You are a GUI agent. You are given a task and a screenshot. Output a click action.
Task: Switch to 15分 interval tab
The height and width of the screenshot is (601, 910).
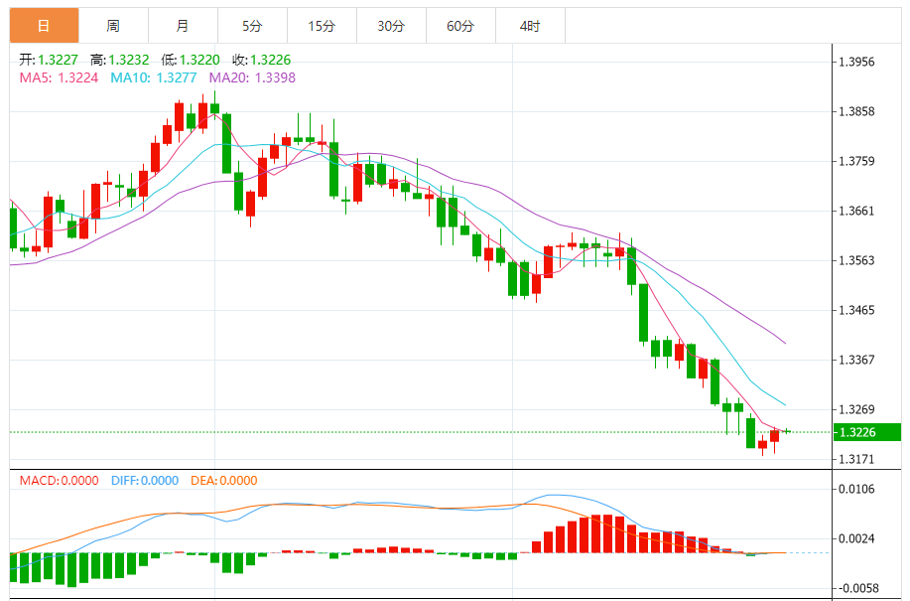322,26
